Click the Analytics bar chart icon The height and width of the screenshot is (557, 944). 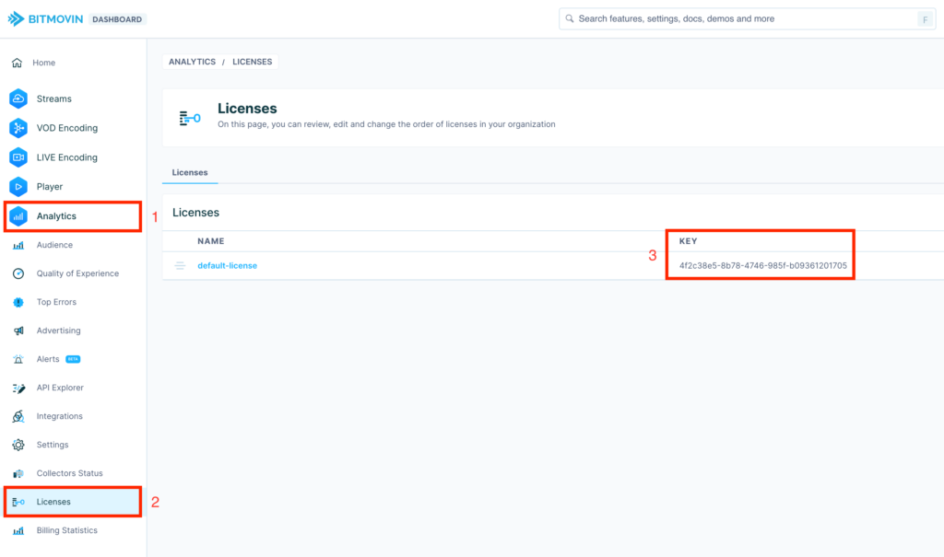(18, 216)
